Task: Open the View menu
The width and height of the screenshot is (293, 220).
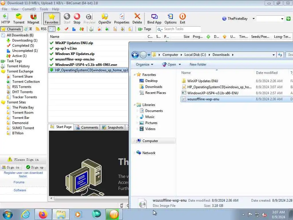Action: coord(15,9)
